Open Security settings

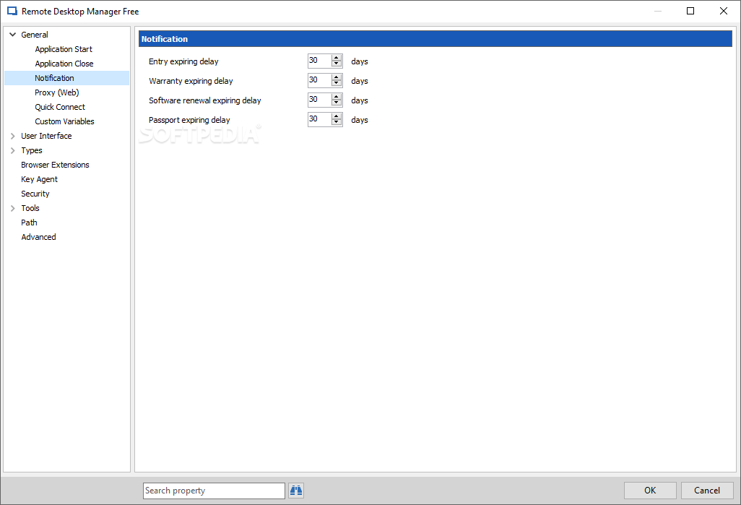point(35,194)
